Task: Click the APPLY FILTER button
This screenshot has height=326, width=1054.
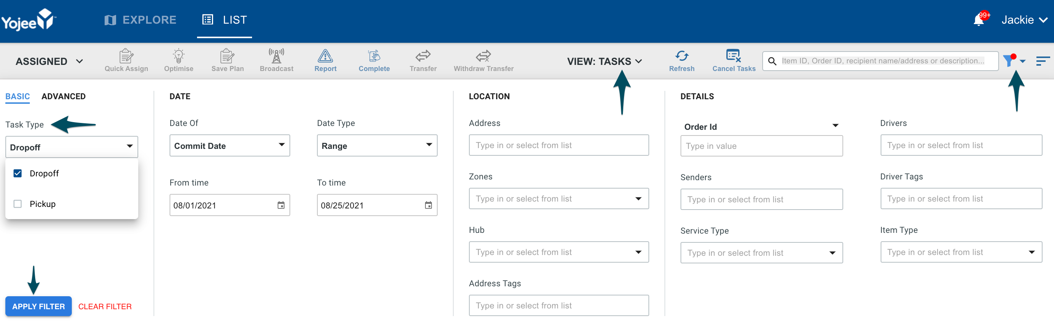Action: point(39,307)
